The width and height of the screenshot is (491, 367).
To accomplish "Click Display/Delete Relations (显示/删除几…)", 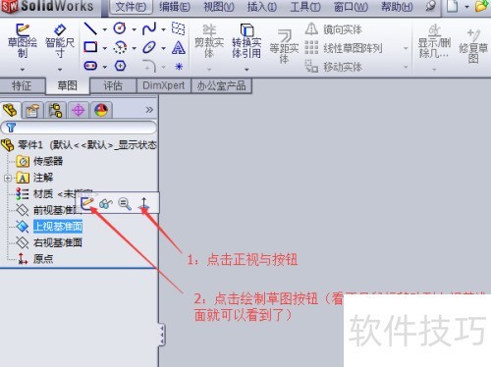I will point(434,42).
